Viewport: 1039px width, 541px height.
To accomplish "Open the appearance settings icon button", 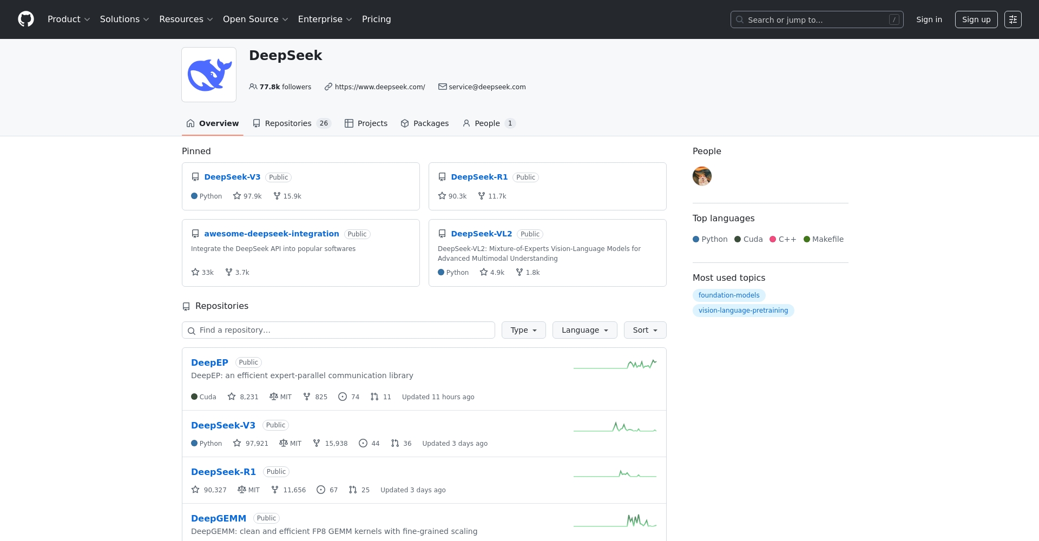I will click(x=1012, y=19).
